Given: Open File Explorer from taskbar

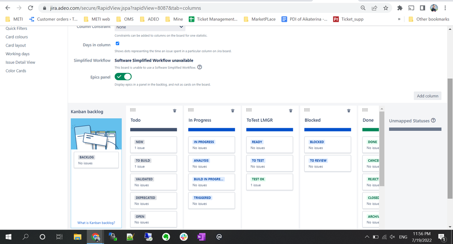Looking at the screenshot, I should pyautogui.click(x=78, y=237).
